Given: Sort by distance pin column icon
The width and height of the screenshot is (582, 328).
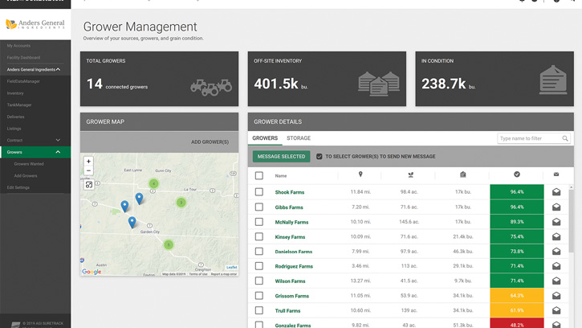Looking at the screenshot, I should 360,174.
